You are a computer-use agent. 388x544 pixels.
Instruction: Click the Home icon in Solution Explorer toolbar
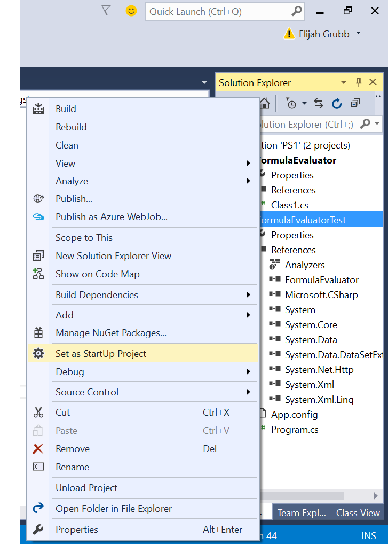pyautogui.click(x=265, y=104)
